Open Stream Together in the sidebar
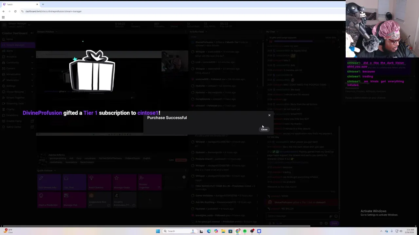This screenshot has height=235, width=419. pos(18,98)
